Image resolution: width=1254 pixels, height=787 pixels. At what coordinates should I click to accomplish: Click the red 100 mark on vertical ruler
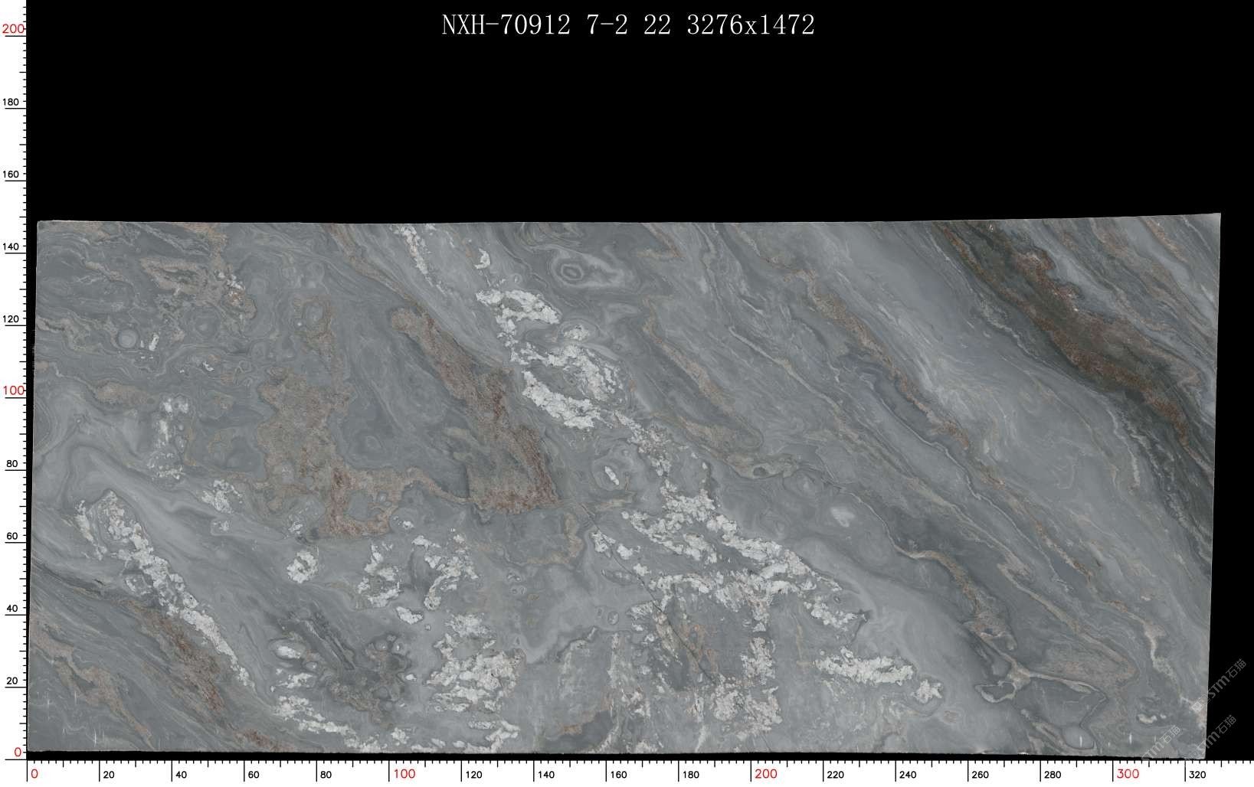13,390
